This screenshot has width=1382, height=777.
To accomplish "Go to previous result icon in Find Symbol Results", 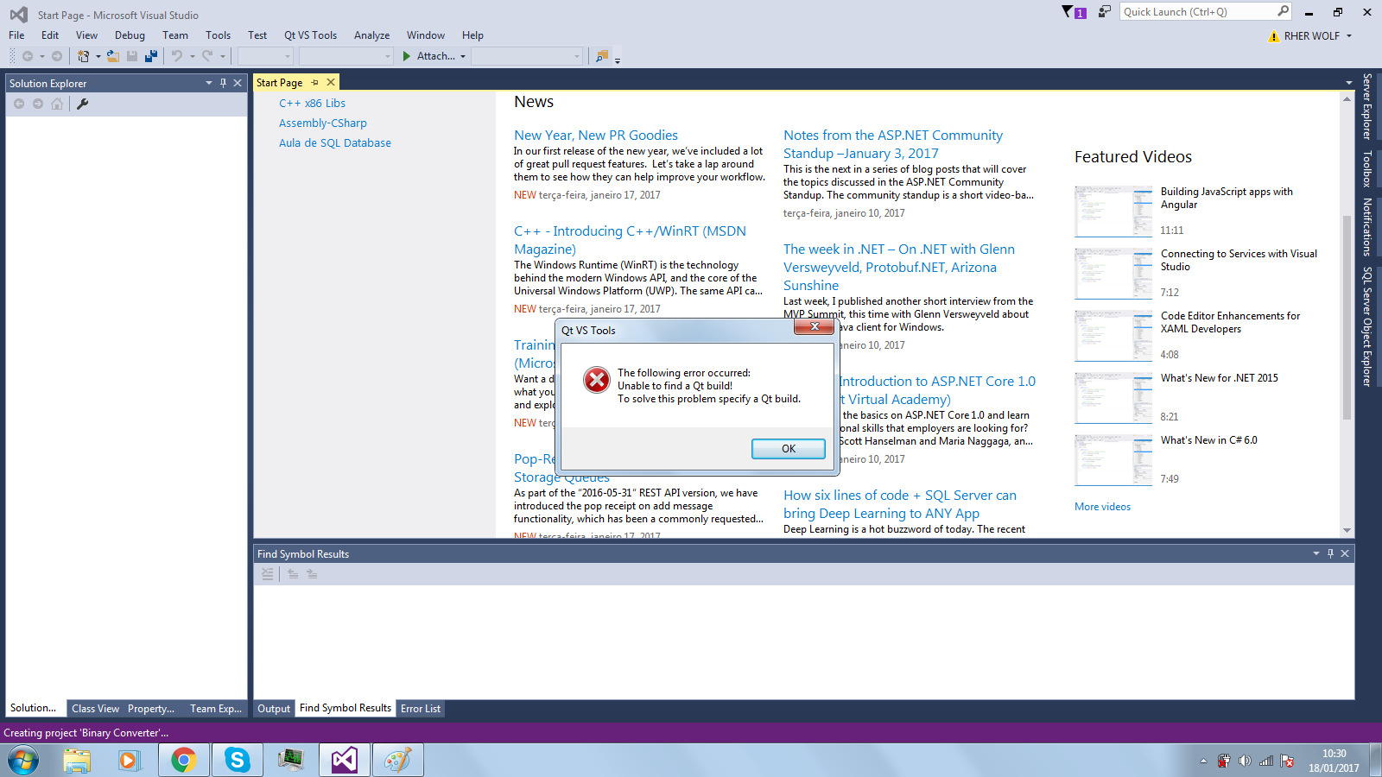I will (293, 573).
